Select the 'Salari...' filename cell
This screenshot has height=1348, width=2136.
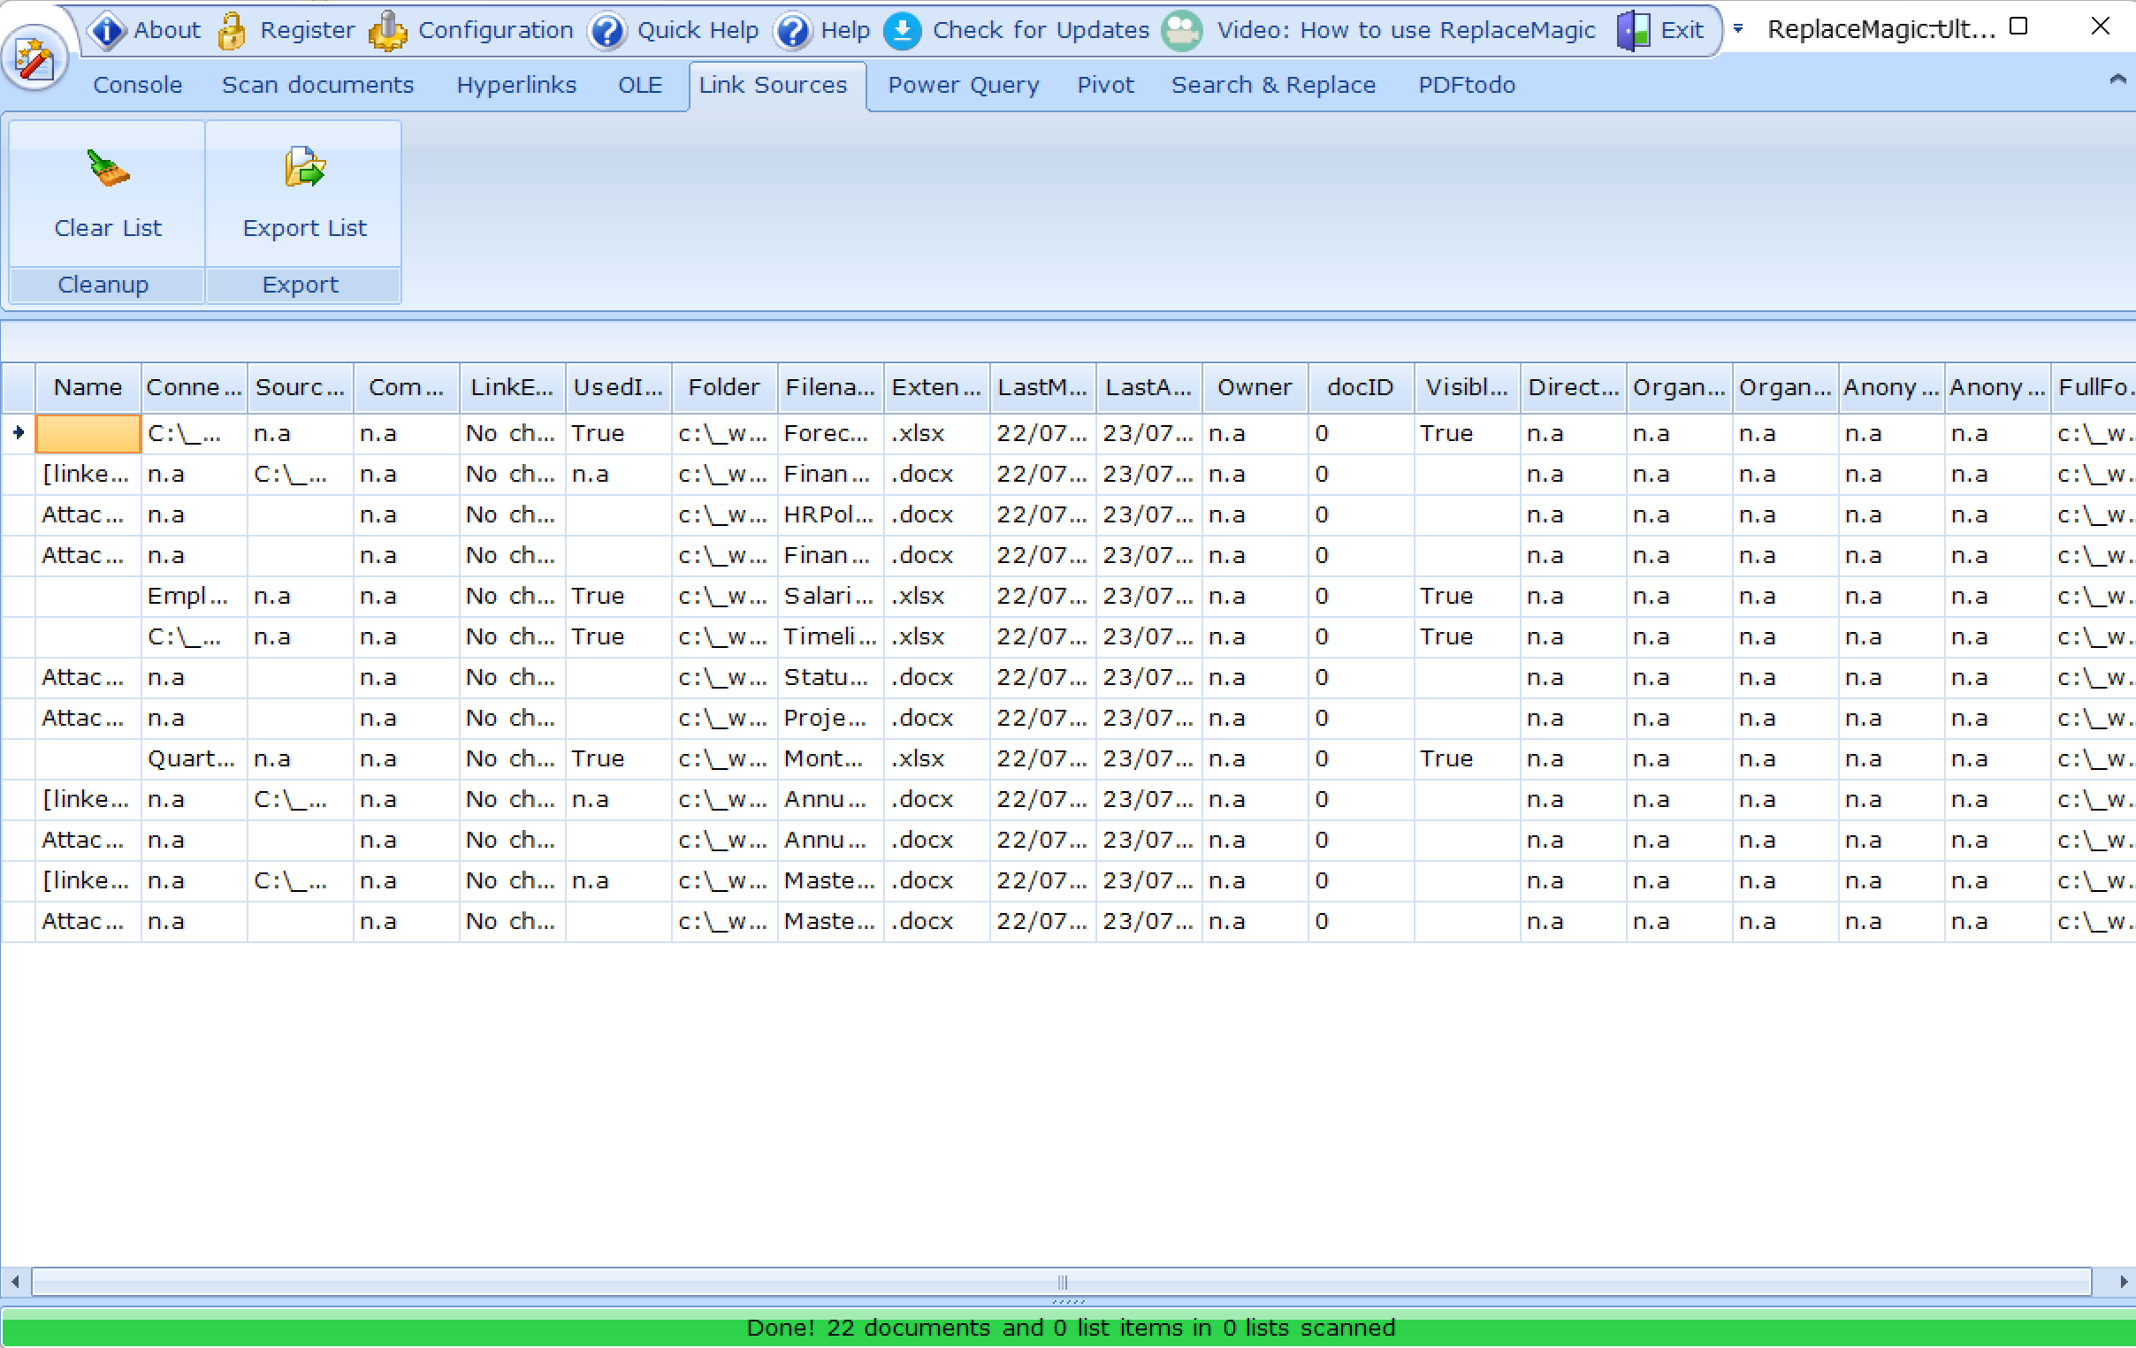[830, 596]
